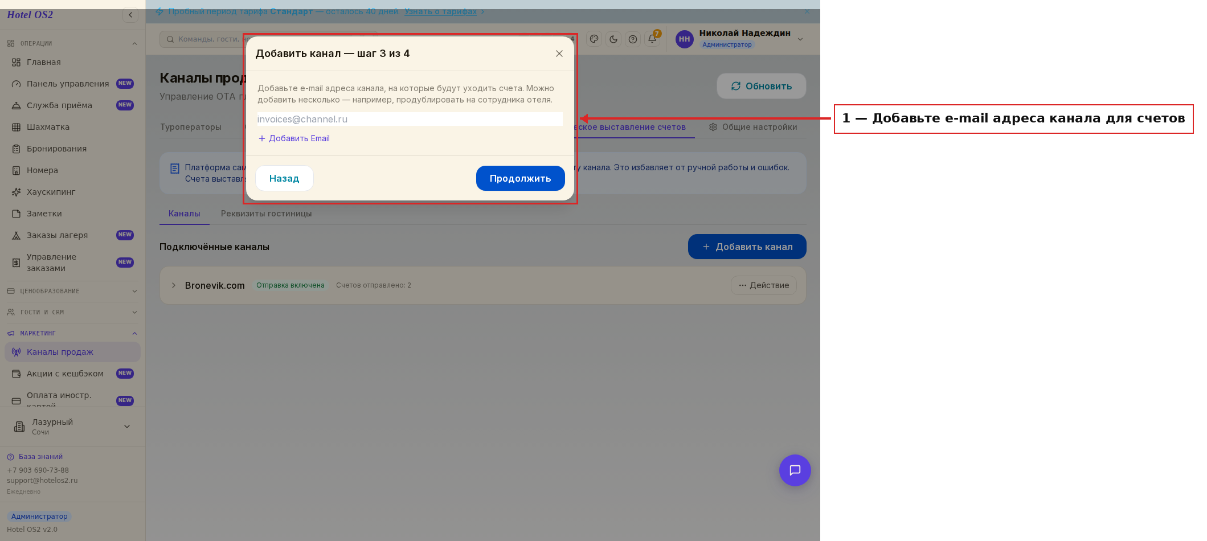
Task: Open the color theme palette icon
Action: [594, 39]
